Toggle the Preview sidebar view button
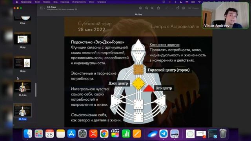This screenshot has width=251, height=141. tap(42, 8)
